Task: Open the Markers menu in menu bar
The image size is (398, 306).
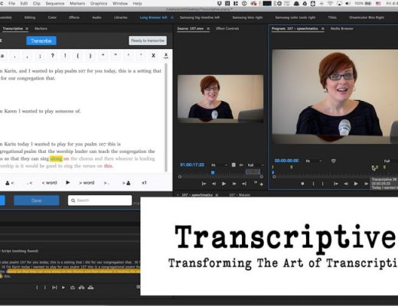Action: (77, 4)
